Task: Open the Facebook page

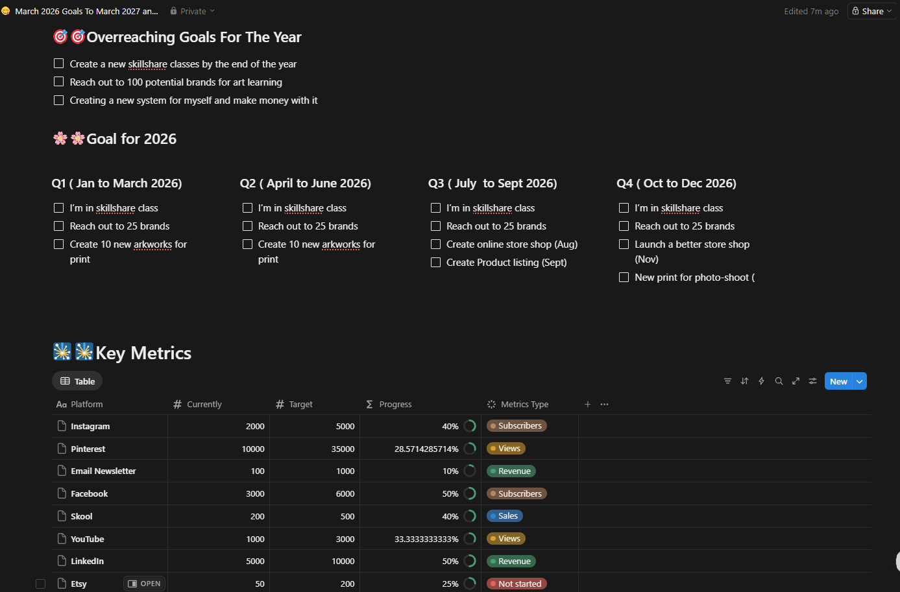Action: [90, 493]
